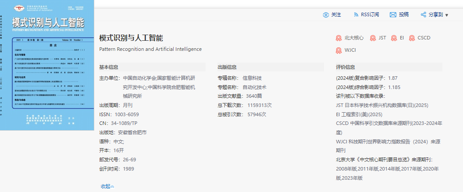Screen dimensions: 463x192
Task: Click the 邮发代号 value 26-69
Action: (129, 160)
